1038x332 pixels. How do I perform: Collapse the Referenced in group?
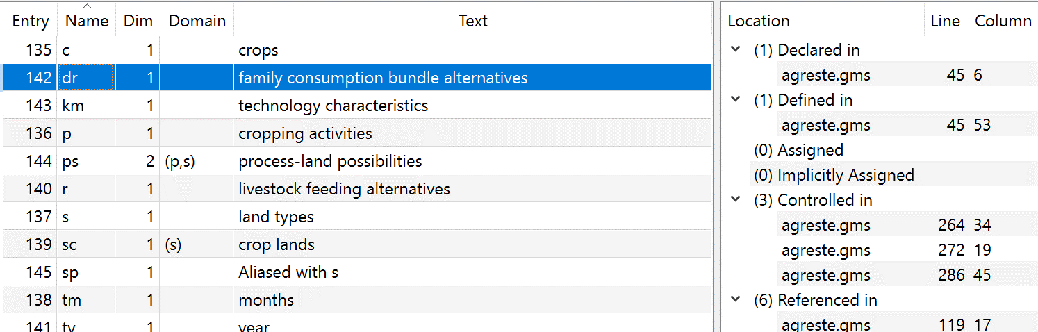(736, 300)
